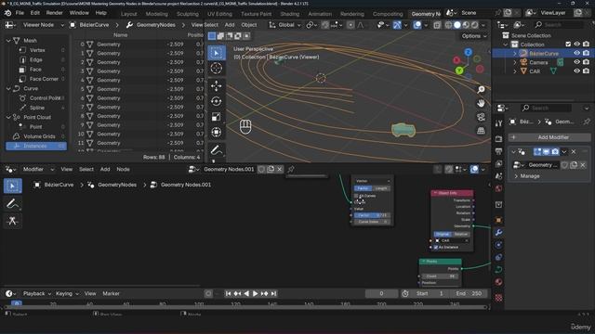Switch to the Shading workspace tab

[290, 14]
